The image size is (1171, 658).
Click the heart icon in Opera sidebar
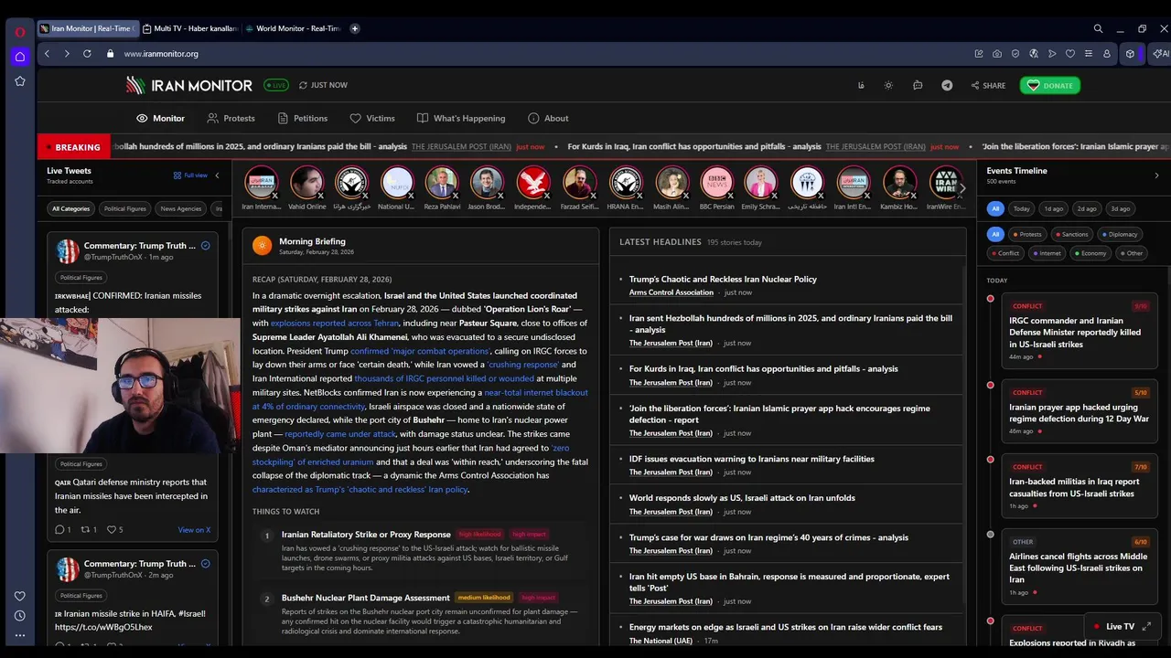click(19, 596)
